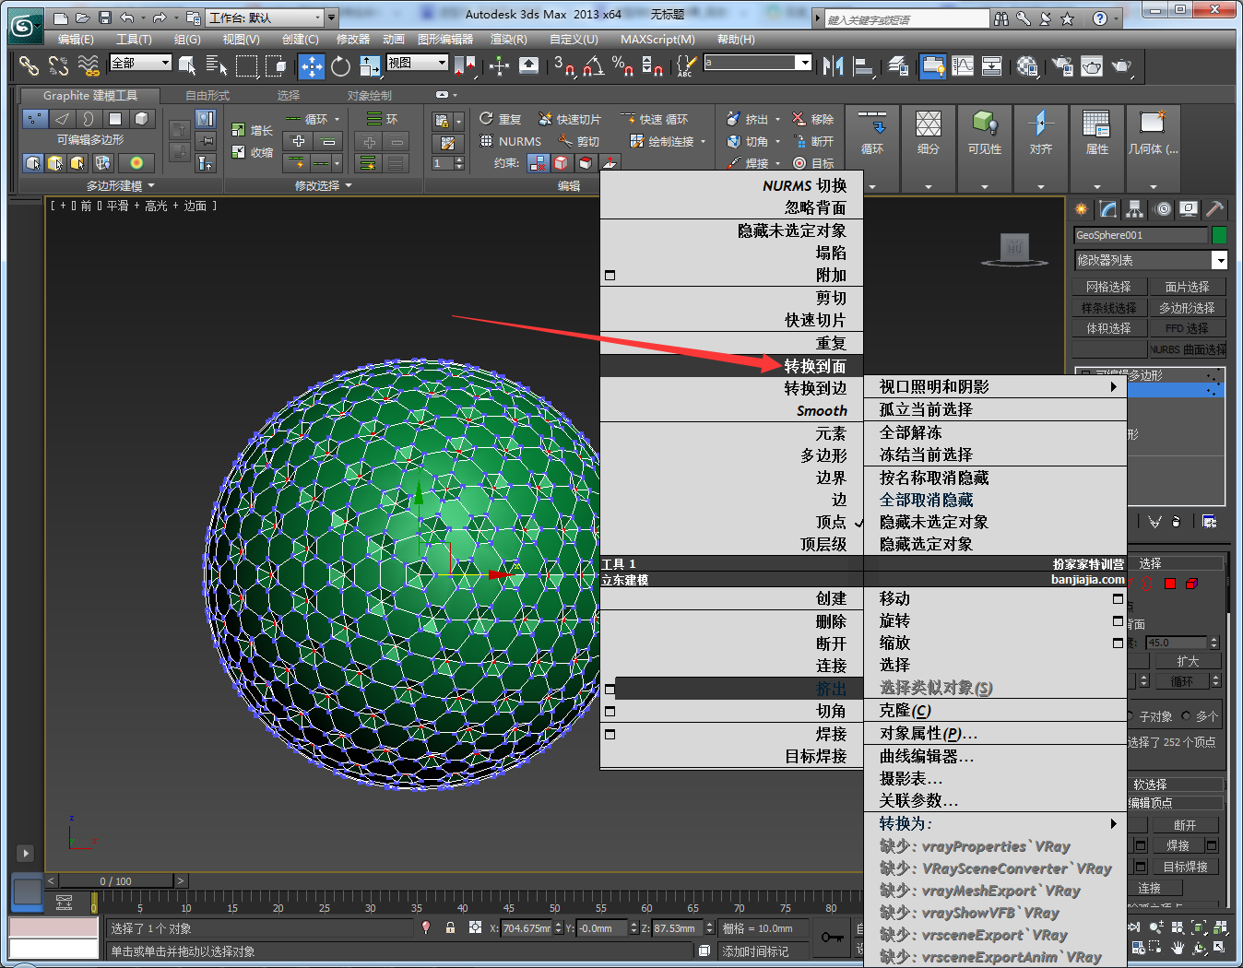
Task: Click the Set Key key icon
Action: pos(832,938)
